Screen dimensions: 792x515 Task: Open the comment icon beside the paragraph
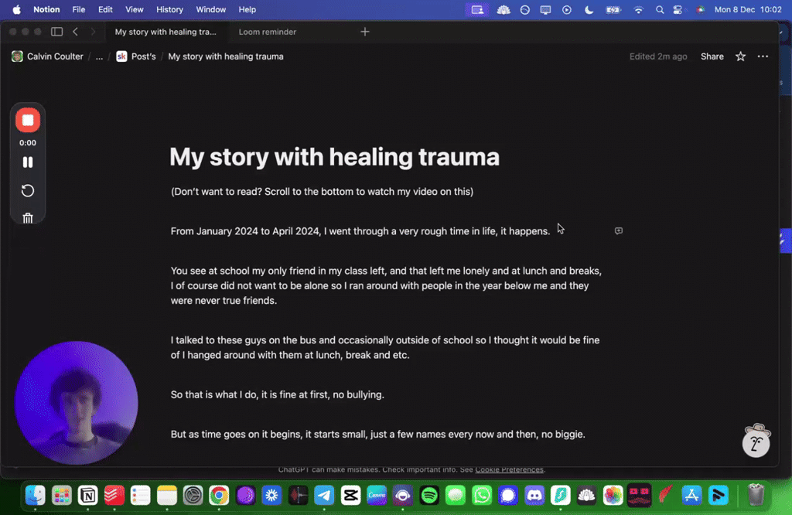[x=618, y=230]
